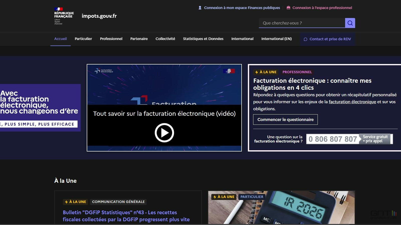The image size is (401, 225).
Task: Go to the Partenaire section
Action: [x=139, y=39]
